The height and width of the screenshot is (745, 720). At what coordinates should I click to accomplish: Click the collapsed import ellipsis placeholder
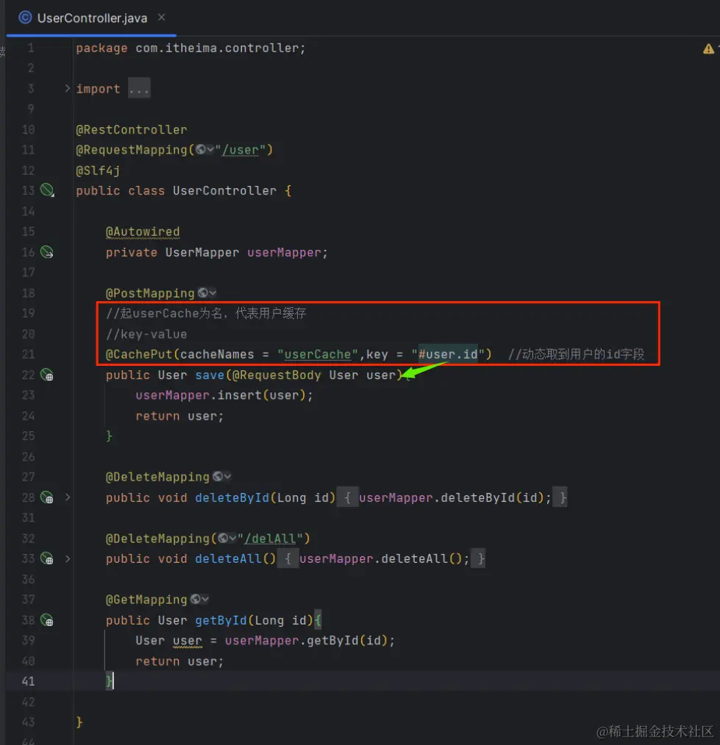(139, 89)
